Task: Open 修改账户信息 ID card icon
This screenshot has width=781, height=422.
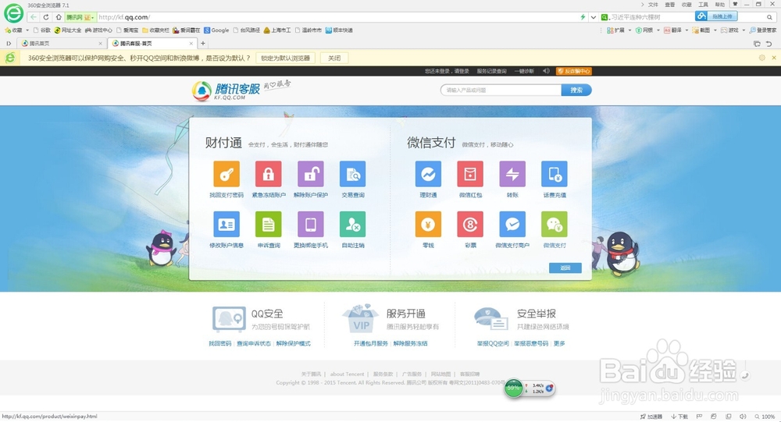Action: (x=226, y=225)
